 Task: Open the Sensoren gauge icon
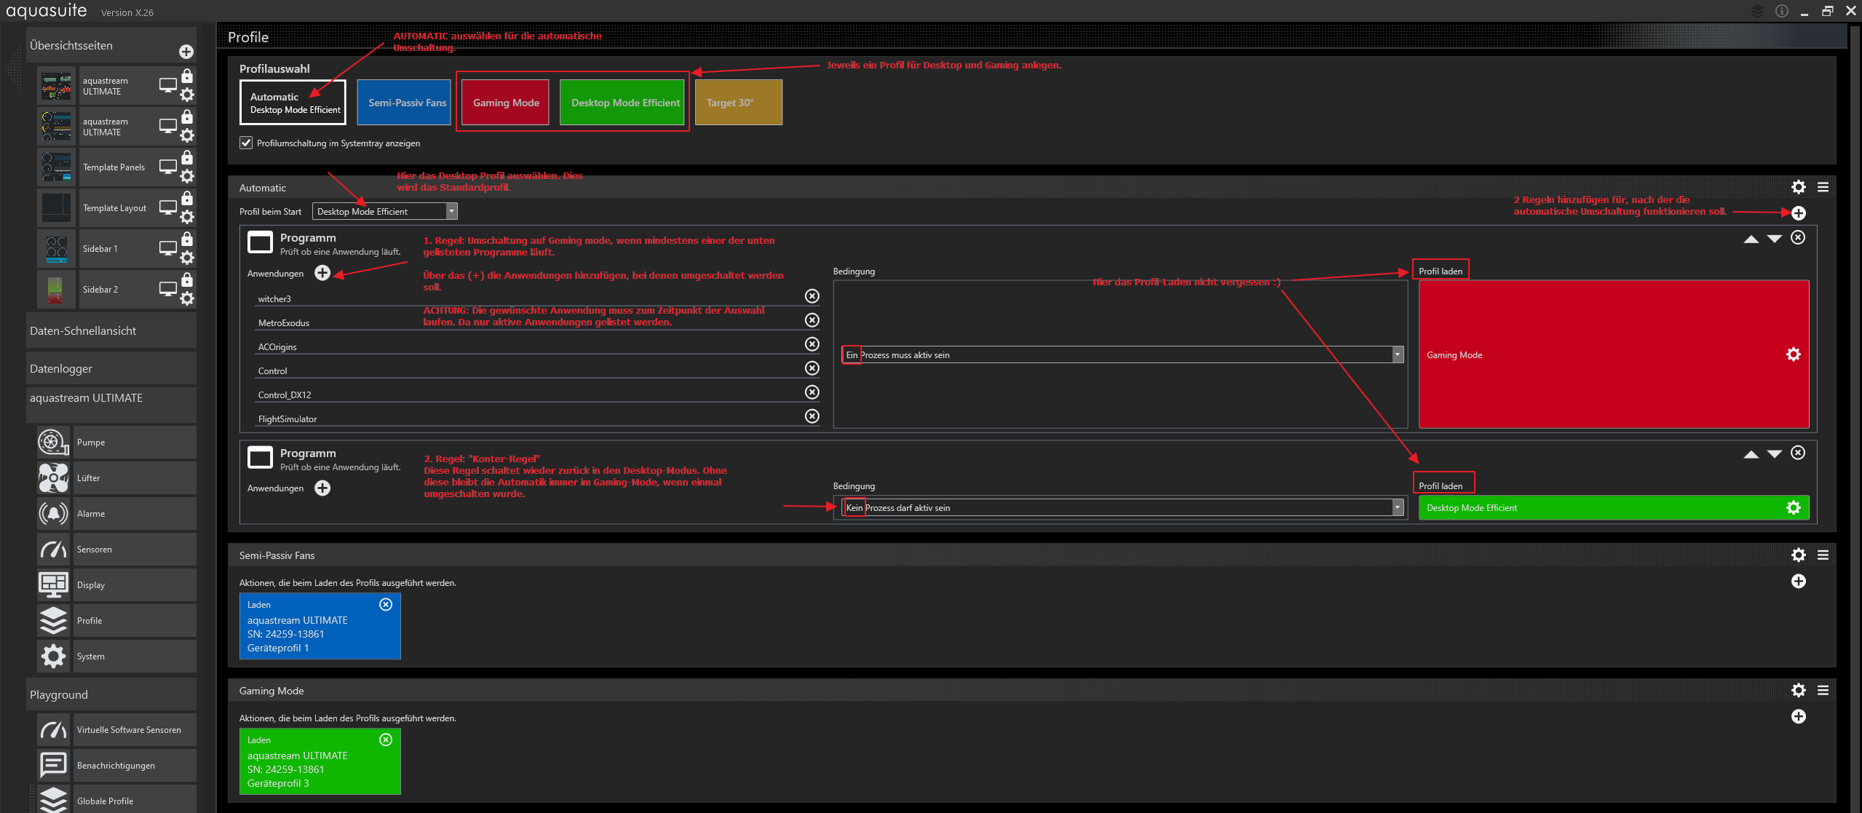(53, 550)
